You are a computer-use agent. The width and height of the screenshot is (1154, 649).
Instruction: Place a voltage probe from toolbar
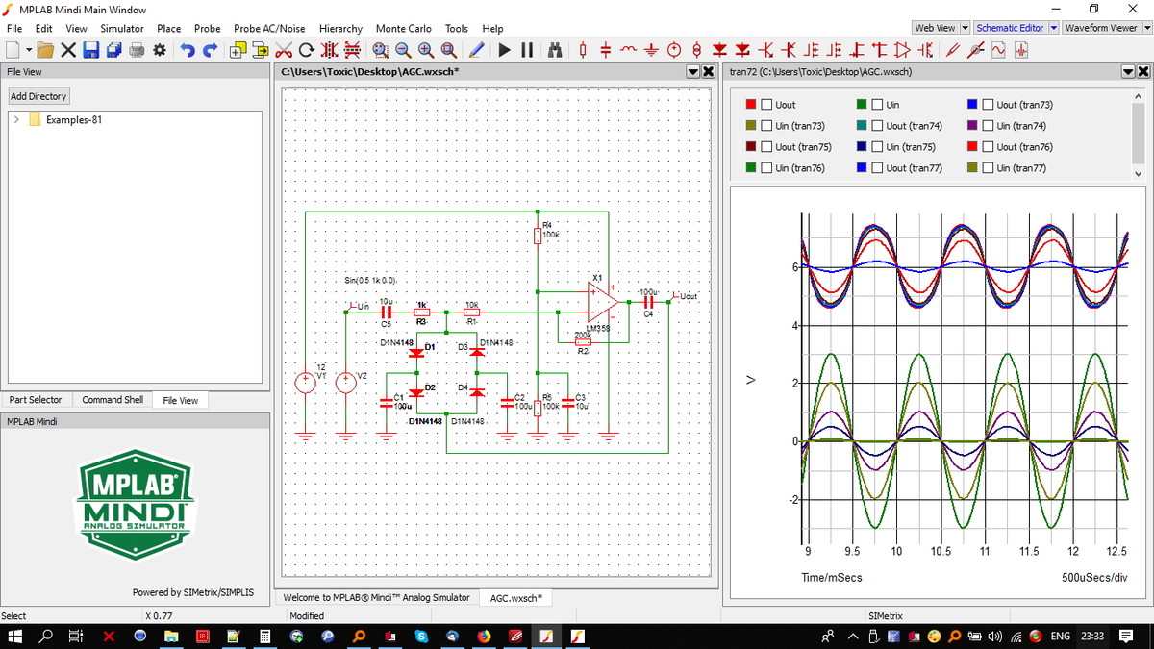pyautogui.click(x=952, y=50)
